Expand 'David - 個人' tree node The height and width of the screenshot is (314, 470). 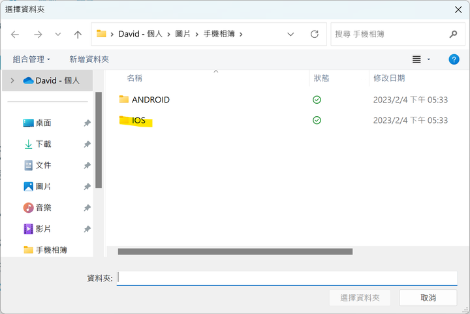click(12, 80)
